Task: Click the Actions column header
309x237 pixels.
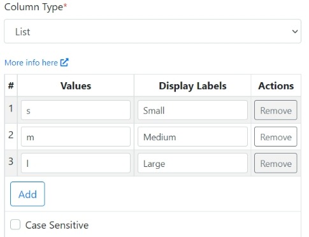Action: point(276,86)
